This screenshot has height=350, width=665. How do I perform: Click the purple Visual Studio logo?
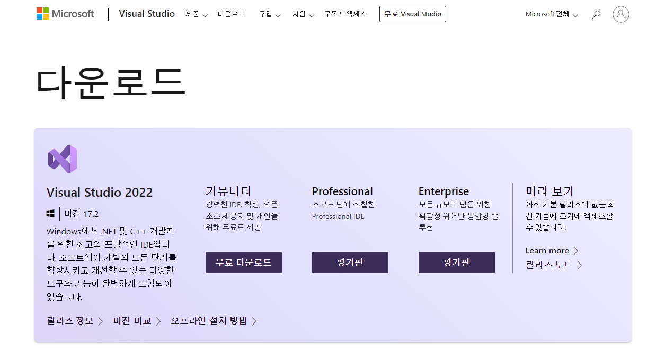(63, 159)
